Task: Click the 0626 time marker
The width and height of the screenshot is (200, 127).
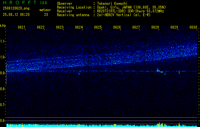Action: coord(117,27)
